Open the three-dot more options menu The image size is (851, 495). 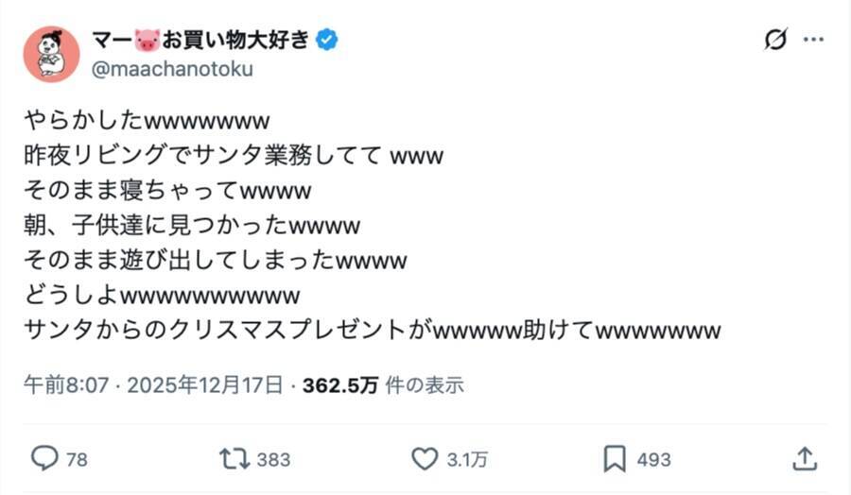point(813,40)
